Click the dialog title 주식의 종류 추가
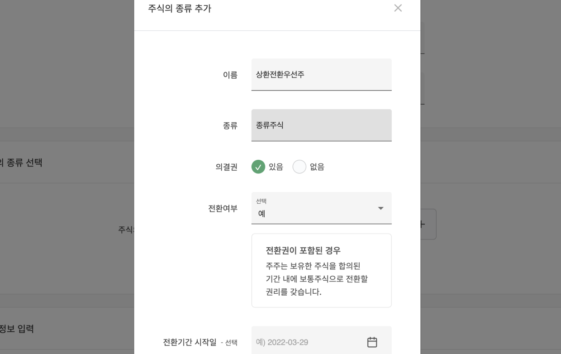The image size is (561, 354). [180, 8]
